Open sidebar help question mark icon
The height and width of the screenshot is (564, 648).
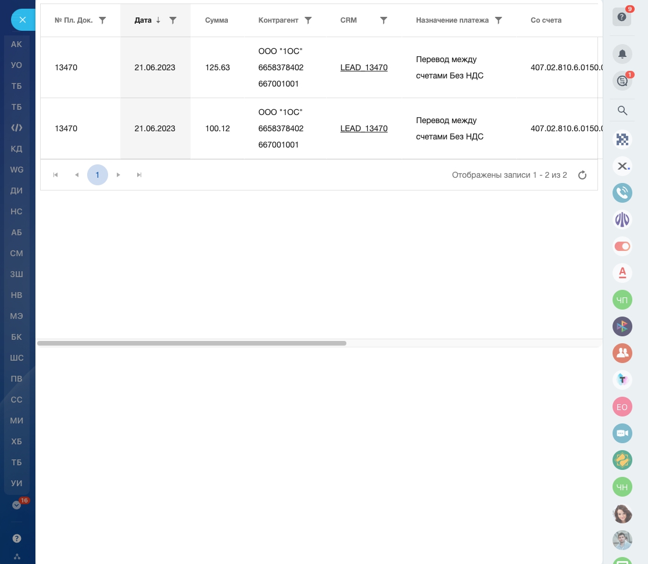point(16,538)
